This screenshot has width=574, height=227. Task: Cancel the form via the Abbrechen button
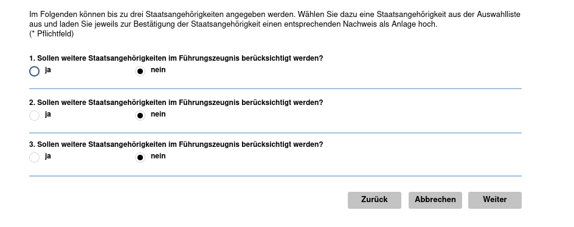tap(435, 200)
